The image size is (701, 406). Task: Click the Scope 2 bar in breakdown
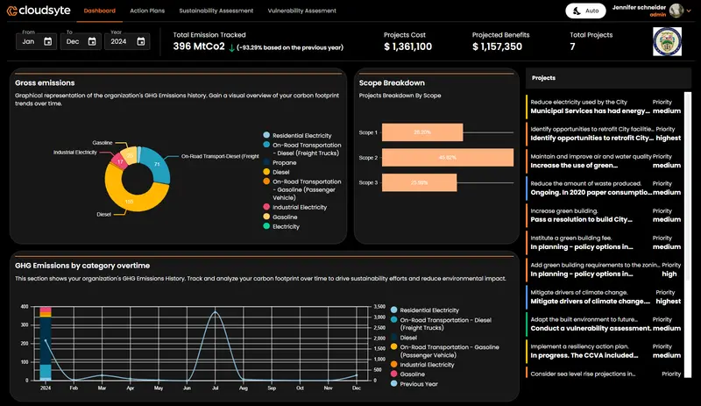pyautogui.click(x=447, y=158)
